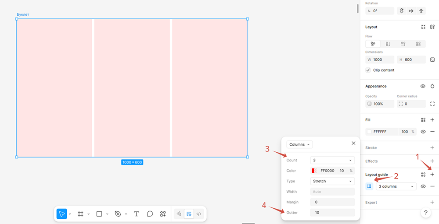Add an effect
Image resolution: width=439 pixels, height=224 pixels.
click(x=432, y=161)
